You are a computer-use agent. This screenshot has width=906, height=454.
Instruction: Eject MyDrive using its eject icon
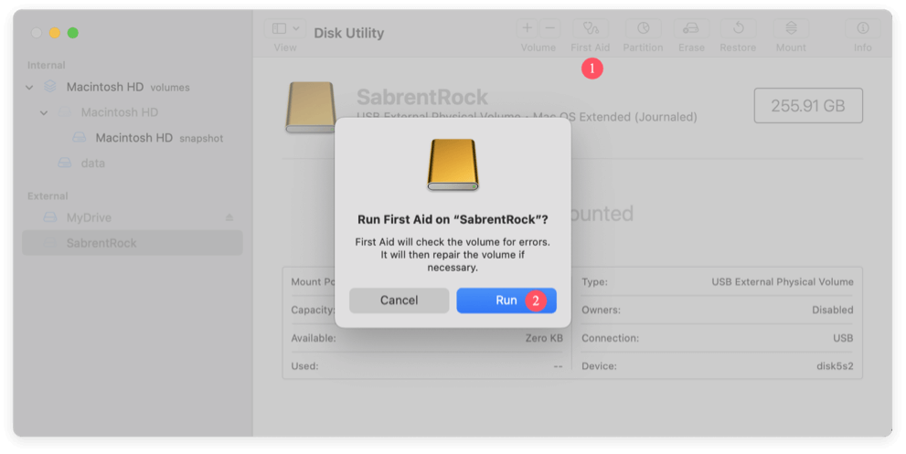tap(229, 217)
